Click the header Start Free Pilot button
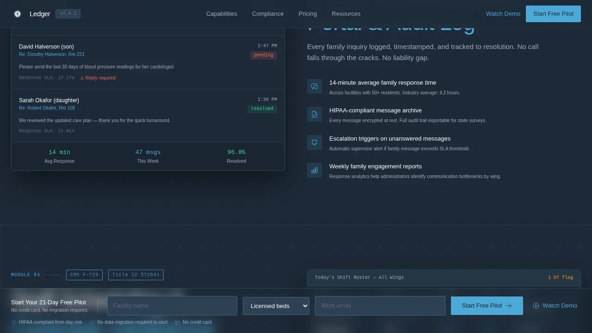Viewport: 592px width, 333px height. pos(553,14)
